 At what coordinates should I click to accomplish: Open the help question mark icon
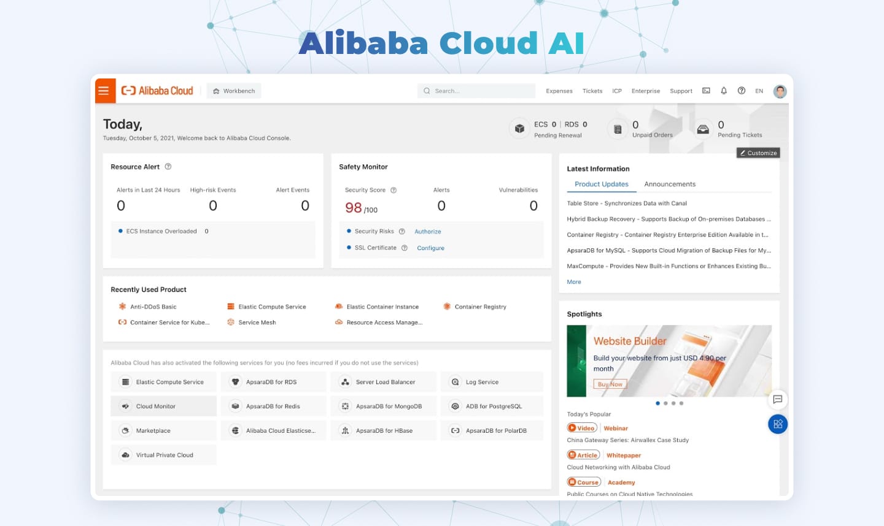tap(742, 91)
